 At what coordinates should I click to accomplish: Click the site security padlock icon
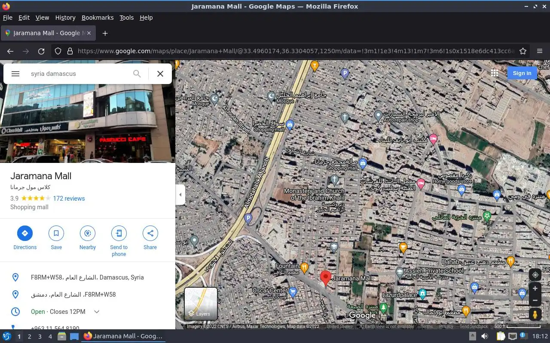(x=70, y=51)
